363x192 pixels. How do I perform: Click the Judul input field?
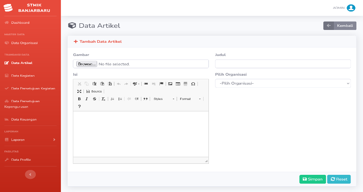(x=283, y=64)
